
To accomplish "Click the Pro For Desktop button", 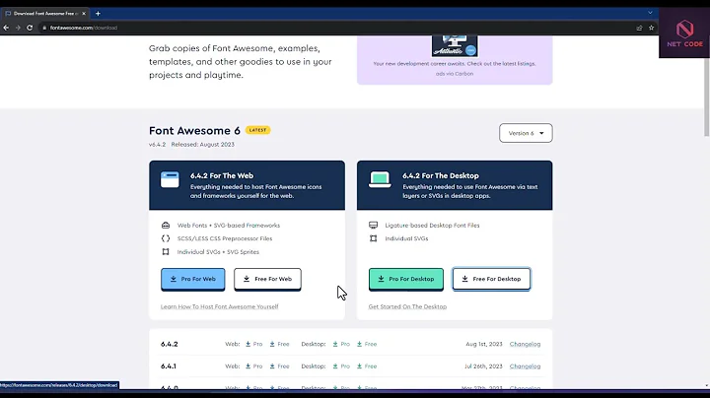I will [406, 279].
